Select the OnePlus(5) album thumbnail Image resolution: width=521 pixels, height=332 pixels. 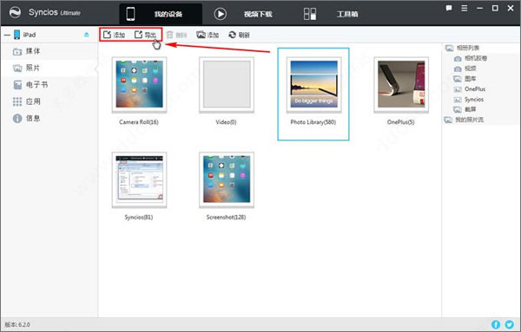click(401, 85)
